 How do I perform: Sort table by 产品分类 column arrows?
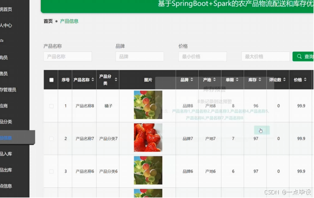point(116,80)
